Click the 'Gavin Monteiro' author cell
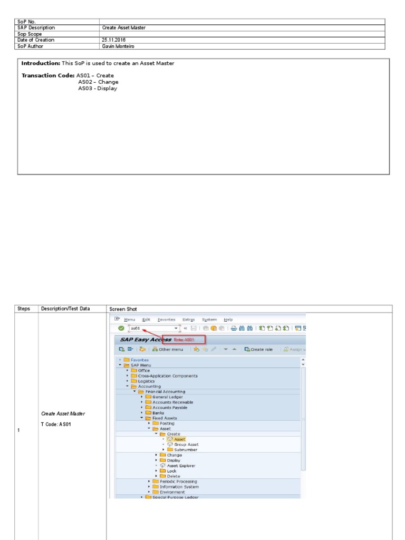The height and width of the screenshot is (540, 405). click(242, 46)
